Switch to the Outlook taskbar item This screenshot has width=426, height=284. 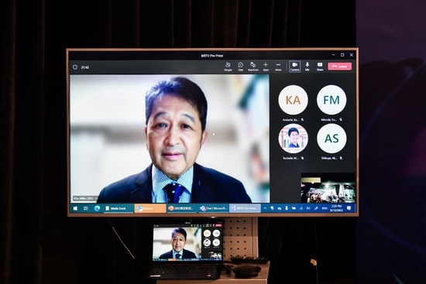[x=150, y=208]
